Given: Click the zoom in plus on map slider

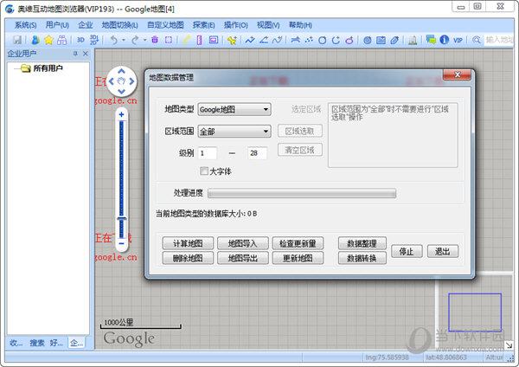Looking at the screenshot, I should 121,114.
